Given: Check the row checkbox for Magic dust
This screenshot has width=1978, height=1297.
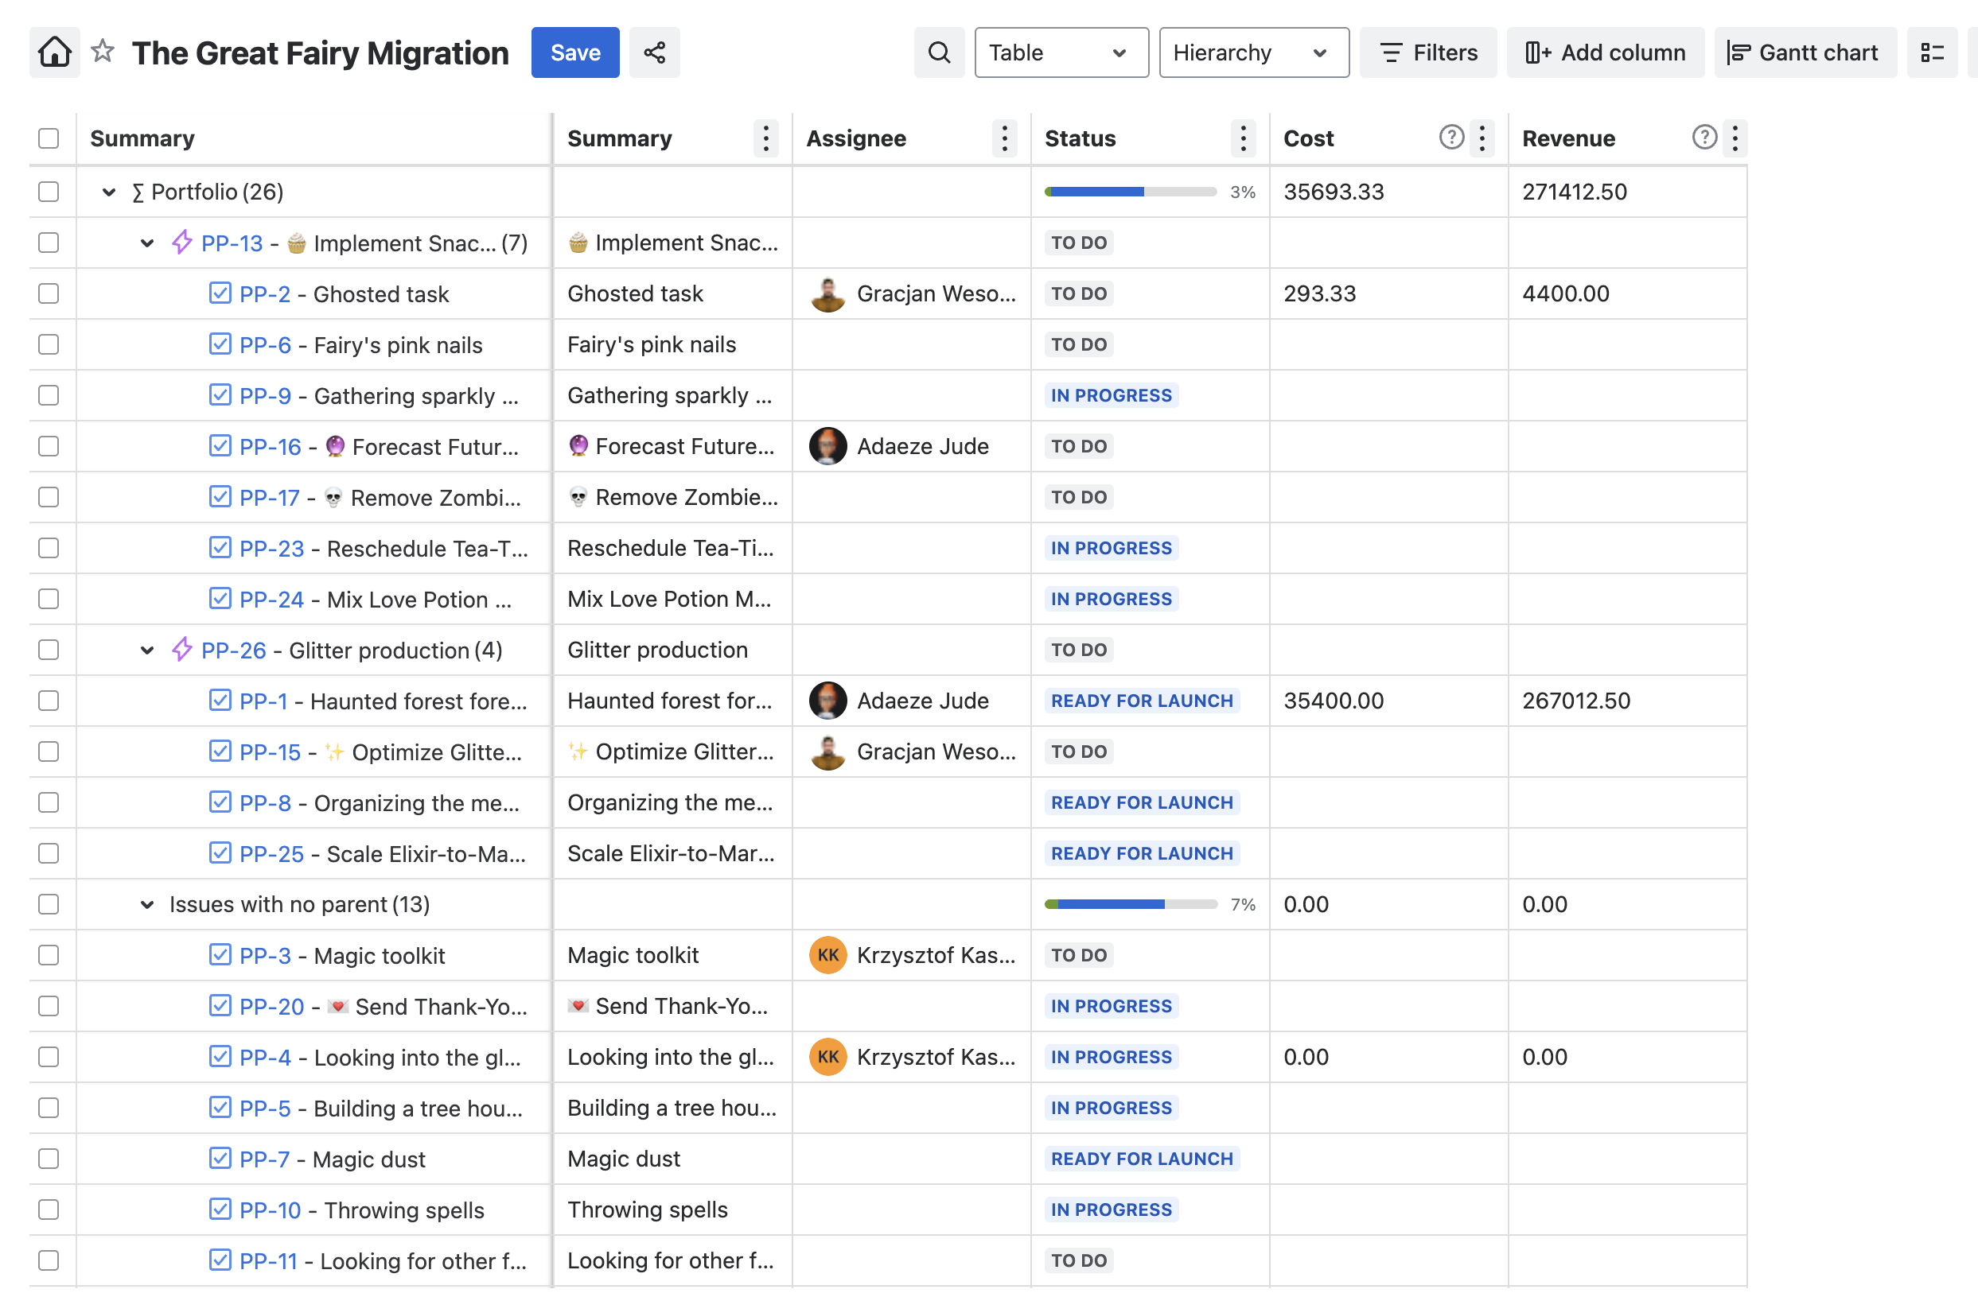Looking at the screenshot, I should (49, 1159).
